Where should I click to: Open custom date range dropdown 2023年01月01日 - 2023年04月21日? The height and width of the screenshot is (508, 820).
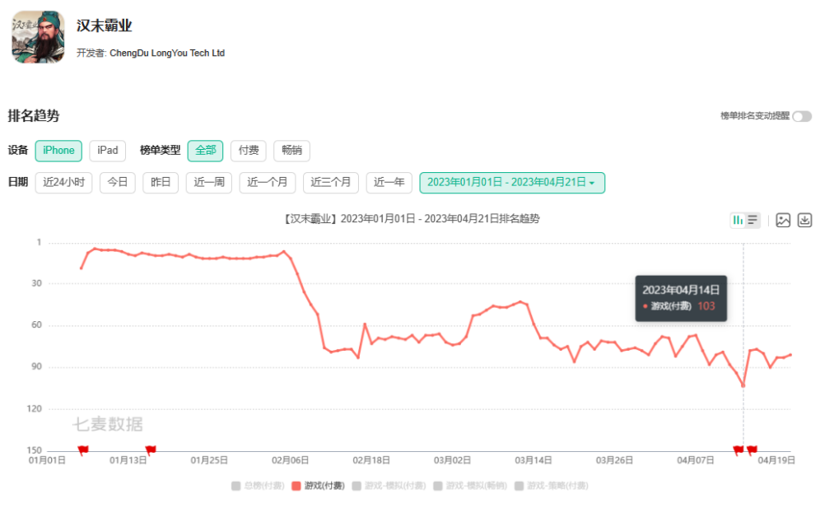pyautogui.click(x=512, y=183)
